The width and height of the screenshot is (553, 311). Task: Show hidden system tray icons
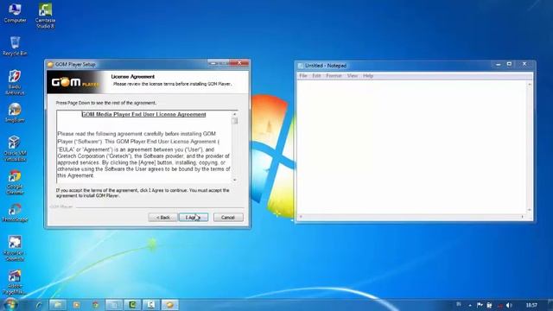pyautogui.click(x=470, y=305)
